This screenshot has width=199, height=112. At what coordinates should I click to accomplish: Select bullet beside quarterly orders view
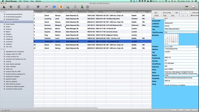[4, 79]
